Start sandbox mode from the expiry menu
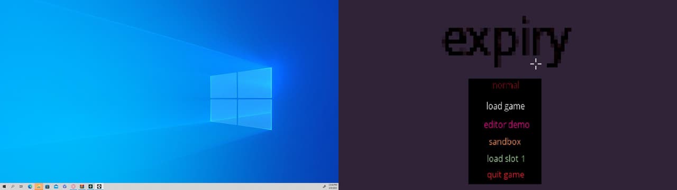The image size is (677, 190). (505, 141)
